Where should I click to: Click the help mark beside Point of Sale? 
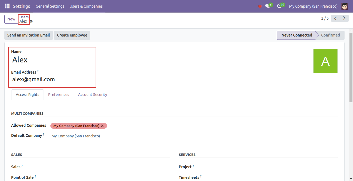[x=35, y=176]
